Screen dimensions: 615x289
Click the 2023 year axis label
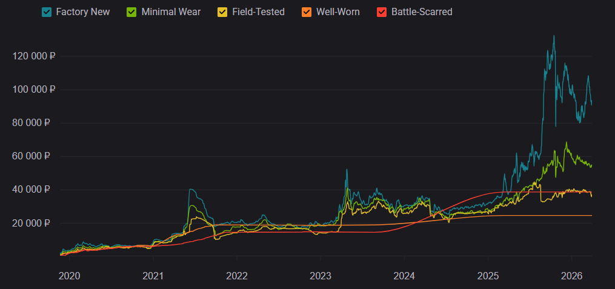[x=321, y=276]
